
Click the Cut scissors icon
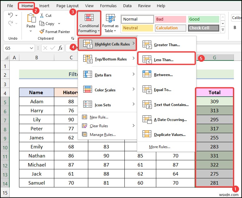tap(42, 15)
